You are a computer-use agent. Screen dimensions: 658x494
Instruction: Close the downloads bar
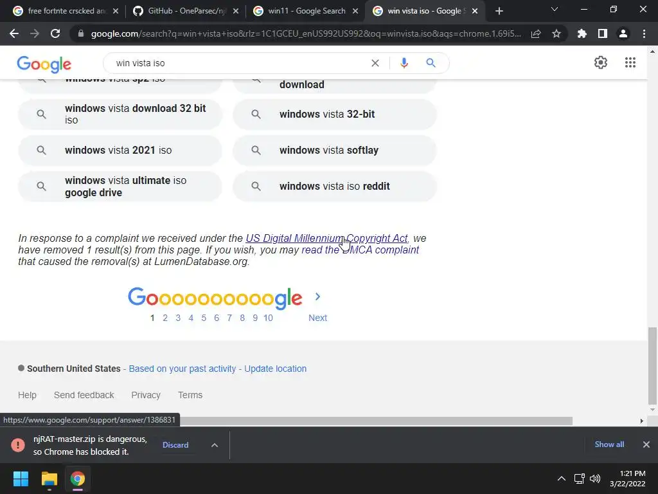(646, 444)
